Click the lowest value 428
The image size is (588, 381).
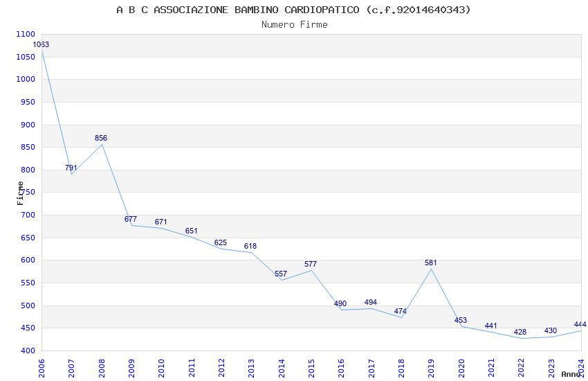[x=520, y=333]
